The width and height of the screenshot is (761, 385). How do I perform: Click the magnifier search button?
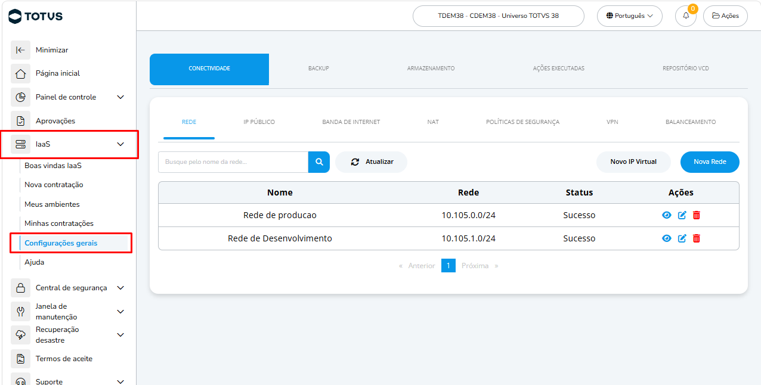319,162
